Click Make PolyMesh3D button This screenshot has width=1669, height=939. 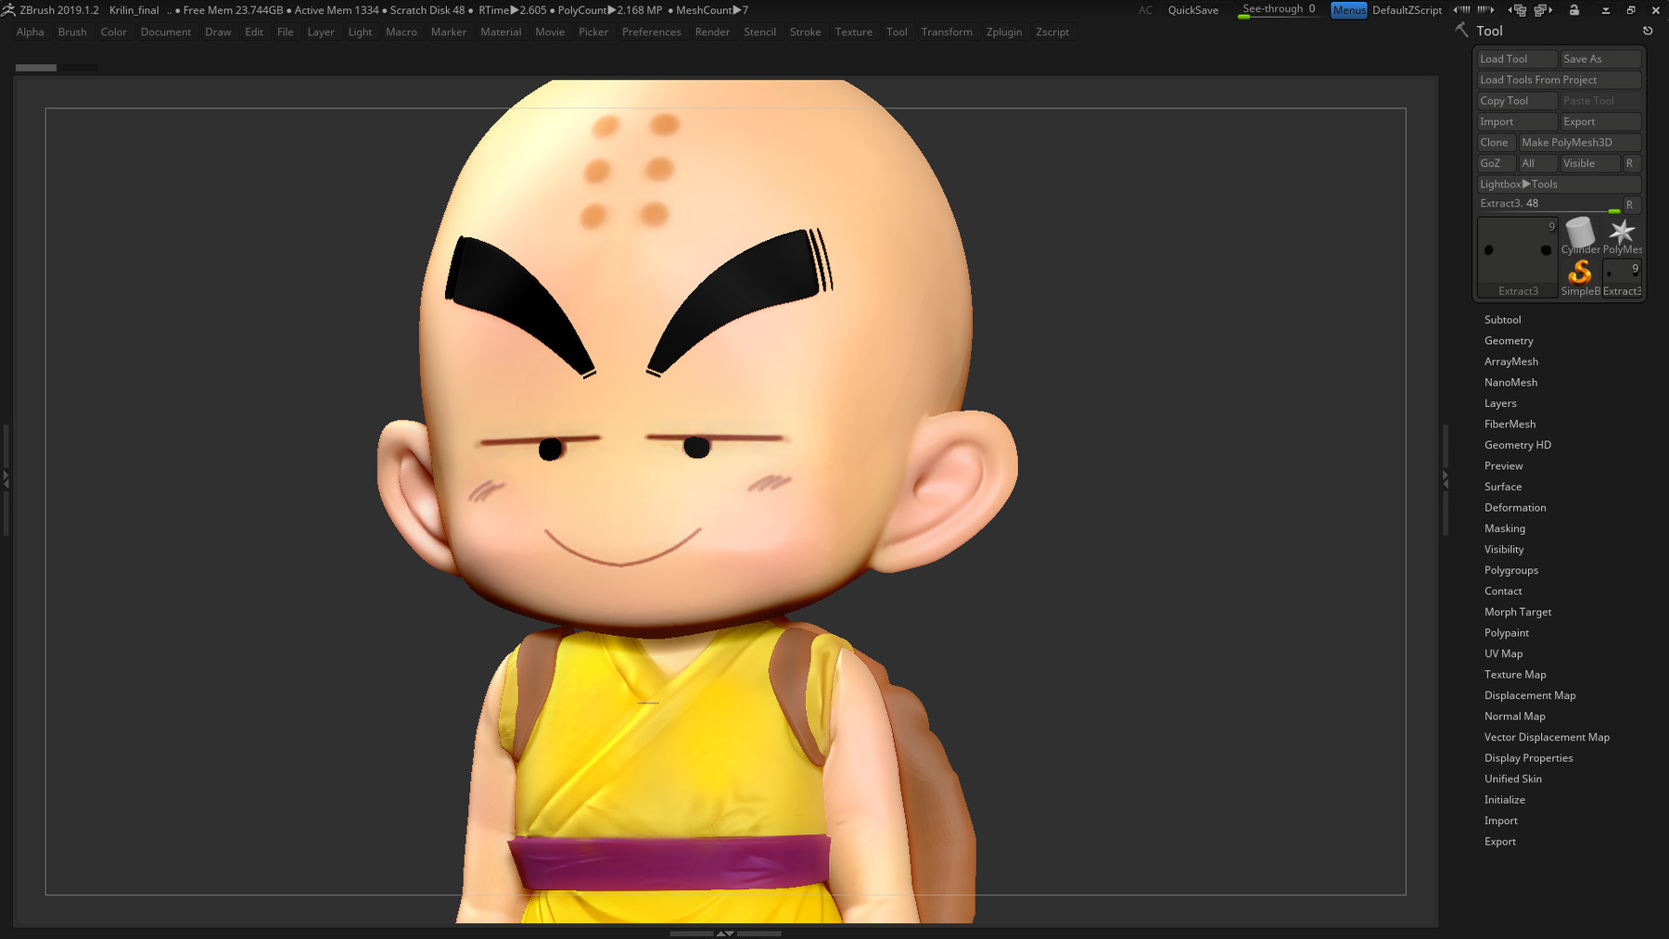1580,142
